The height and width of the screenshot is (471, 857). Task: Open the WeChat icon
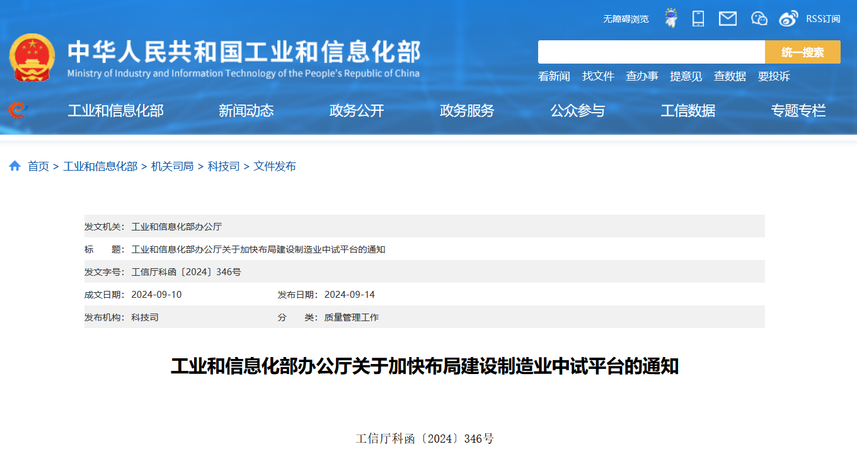759,19
